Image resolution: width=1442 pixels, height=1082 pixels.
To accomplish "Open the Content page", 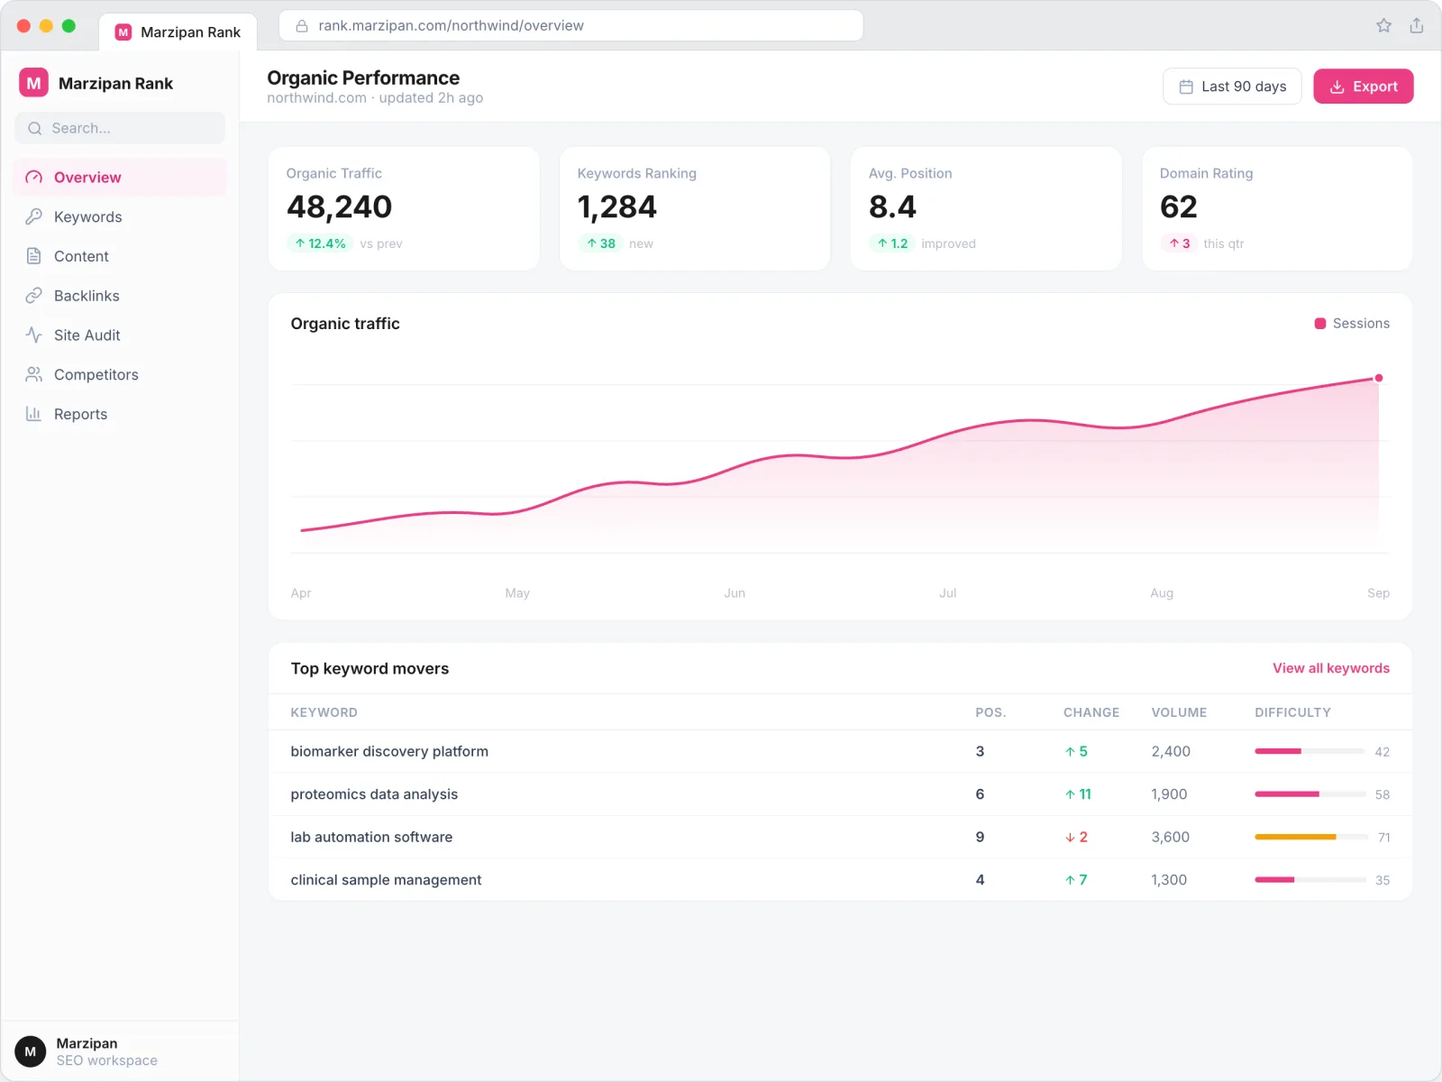I will point(120,256).
